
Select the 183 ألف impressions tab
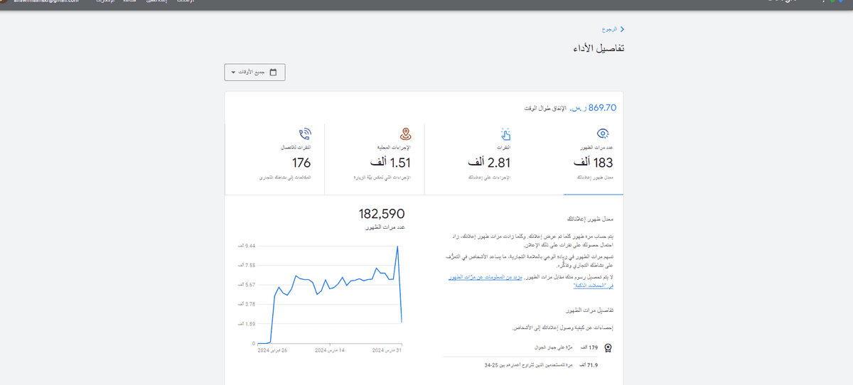click(594, 158)
